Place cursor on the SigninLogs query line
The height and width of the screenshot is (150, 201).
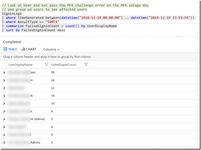12,14
